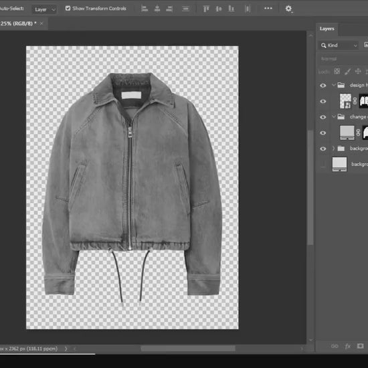Click the document size readout showing 118.11 ppcm
Screen dimensions: 368x368
click(x=29, y=349)
